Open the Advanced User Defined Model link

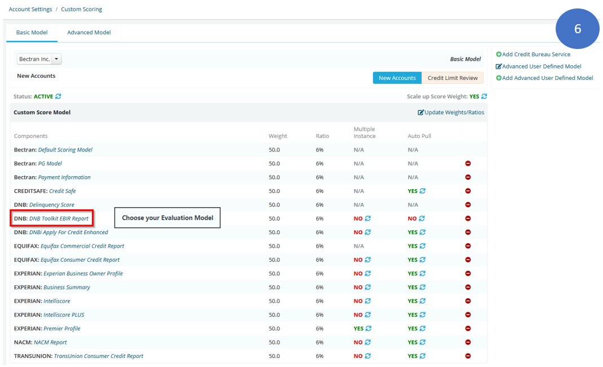(538, 66)
